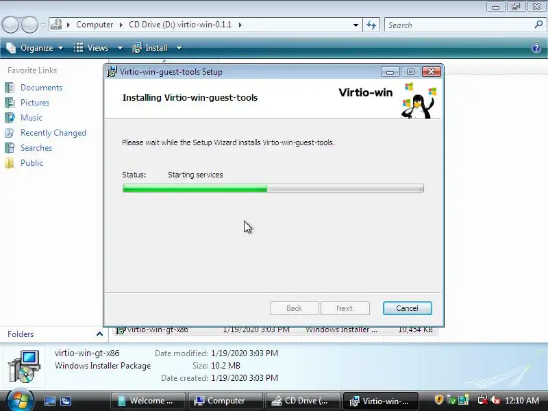Expand the arrow after CD Drive breadcrumb
Image resolution: width=548 pixels, height=411 pixels.
pyautogui.click(x=240, y=25)
